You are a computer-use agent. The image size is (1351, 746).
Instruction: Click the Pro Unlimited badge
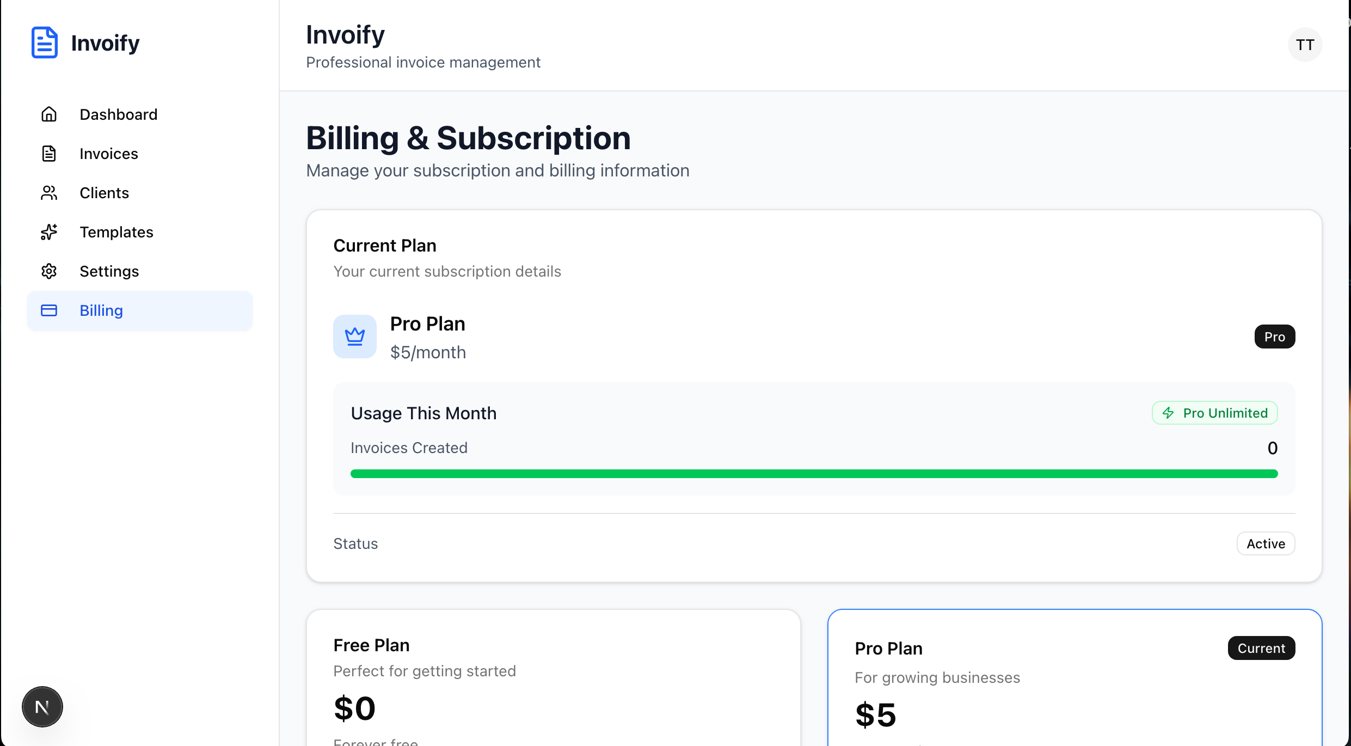pyautogui.click(x=1214, y=413)
